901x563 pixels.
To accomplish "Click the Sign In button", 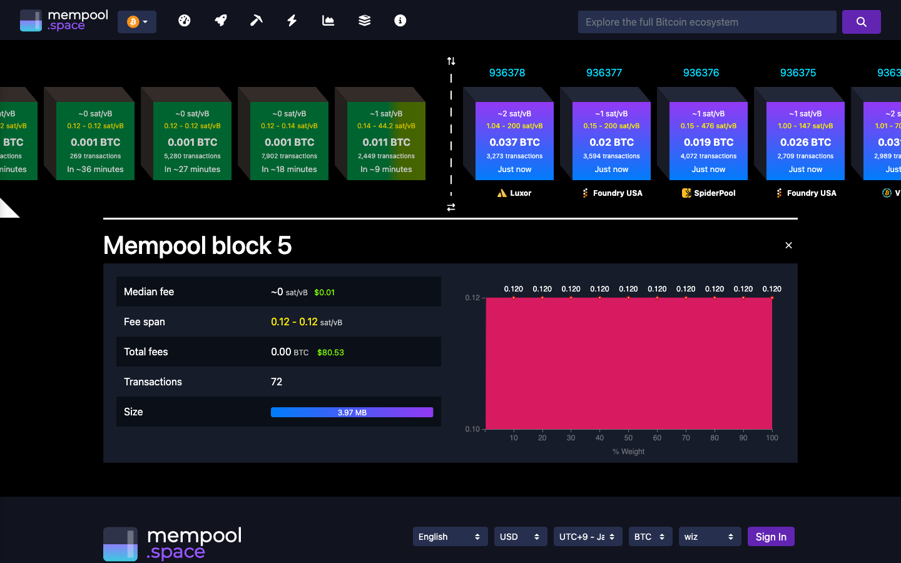I will click(x=771, y=536).
